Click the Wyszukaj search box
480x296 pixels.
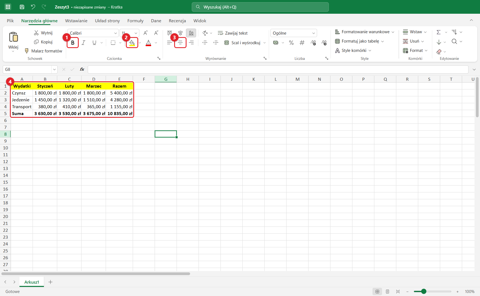[260, 7]
